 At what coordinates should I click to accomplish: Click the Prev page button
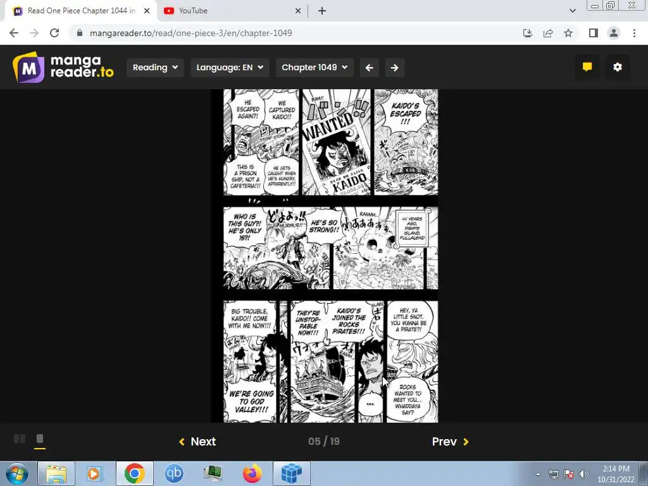450,441
